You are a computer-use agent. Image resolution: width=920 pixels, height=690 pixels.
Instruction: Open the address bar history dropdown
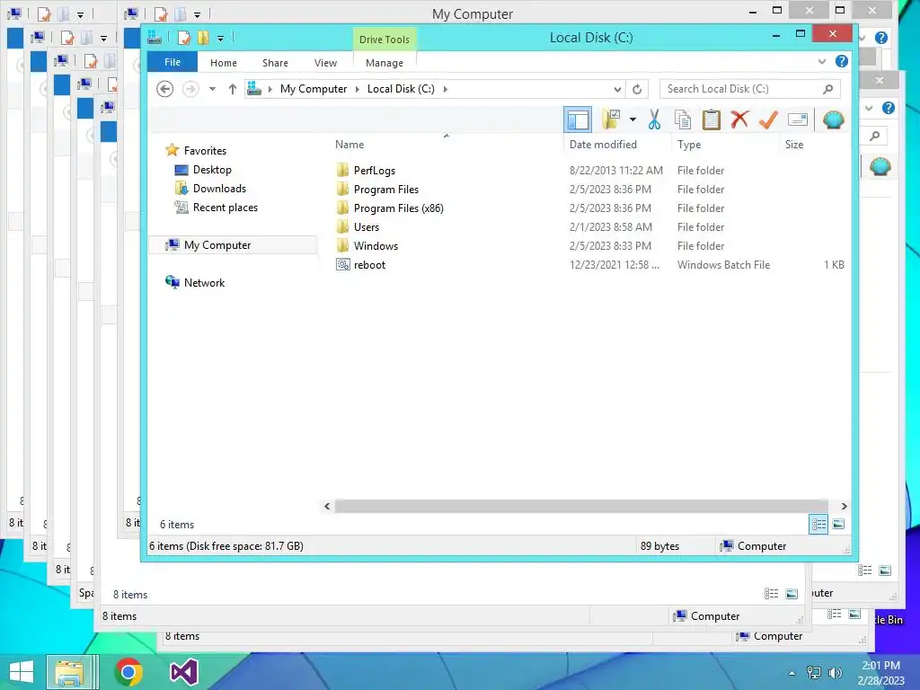(617, 89)
